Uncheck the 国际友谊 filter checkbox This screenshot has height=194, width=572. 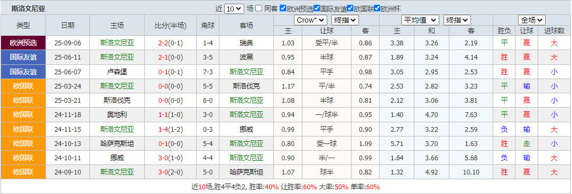pos(317,8)
